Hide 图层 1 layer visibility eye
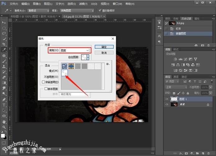Image resolution: width=216 pixels, height=156 pixels. [167, 99]
